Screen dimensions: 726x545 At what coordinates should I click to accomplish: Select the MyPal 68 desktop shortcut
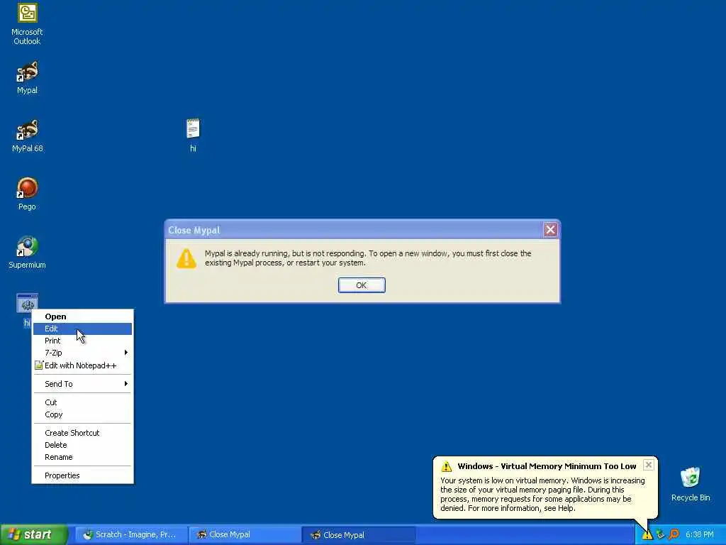pos(27,130)
